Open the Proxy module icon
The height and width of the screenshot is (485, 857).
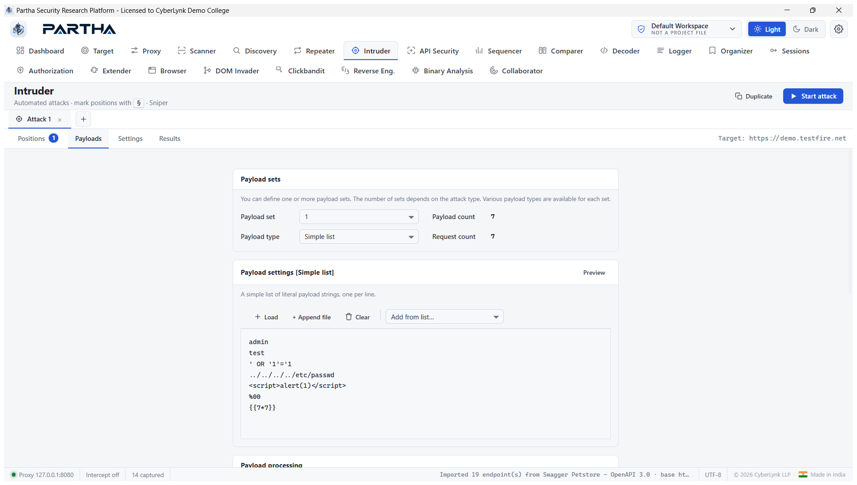tap(134, 51)
